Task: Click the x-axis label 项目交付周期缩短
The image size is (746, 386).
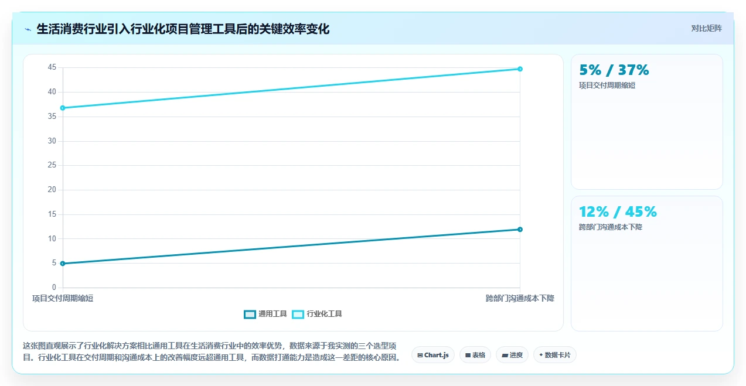Action: coord(63,298)
